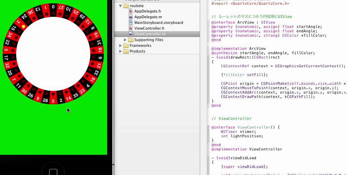Screen dimensions: 347x175
Task: Select ViewController.h in project navigator
Action: coord(149,28)
